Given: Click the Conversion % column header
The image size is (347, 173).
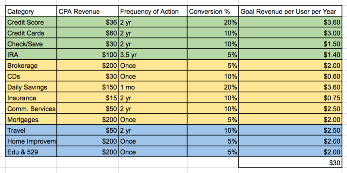Looking at the screenshot, I should tap(213, 11).
